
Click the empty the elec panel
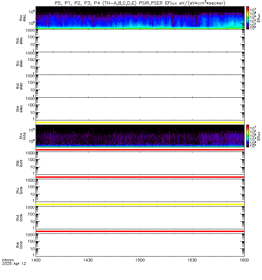point(140,109)
